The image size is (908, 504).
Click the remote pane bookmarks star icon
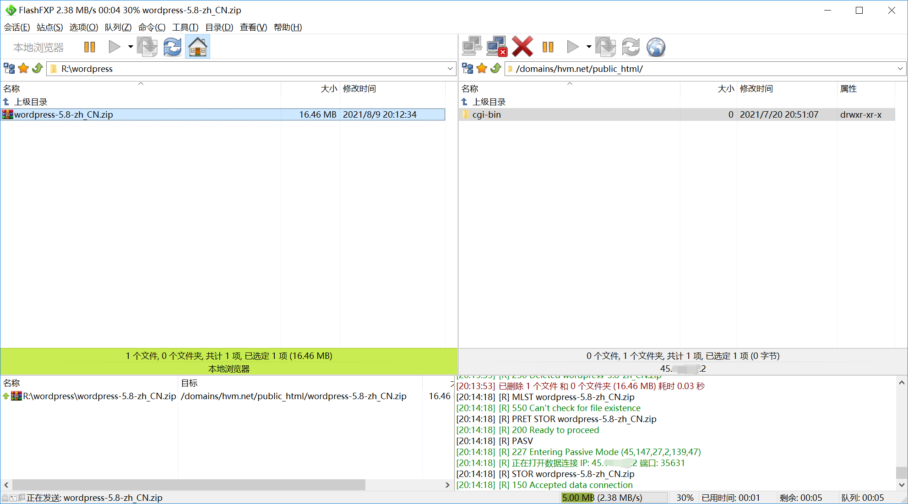coord(482,69)
